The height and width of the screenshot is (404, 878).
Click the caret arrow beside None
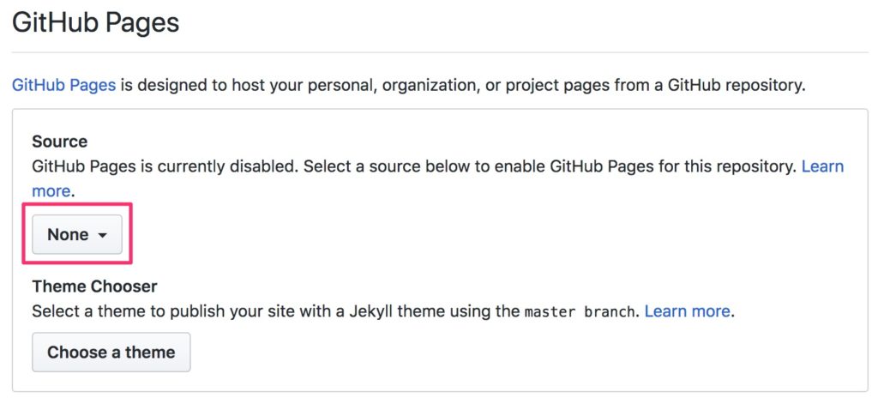coord(102,236)
